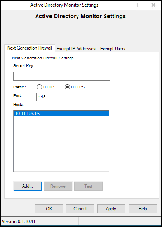The image size is (162, 227).
Task: Close the Active Directory Monitor Settings window
Action: (x=153, y=5)
